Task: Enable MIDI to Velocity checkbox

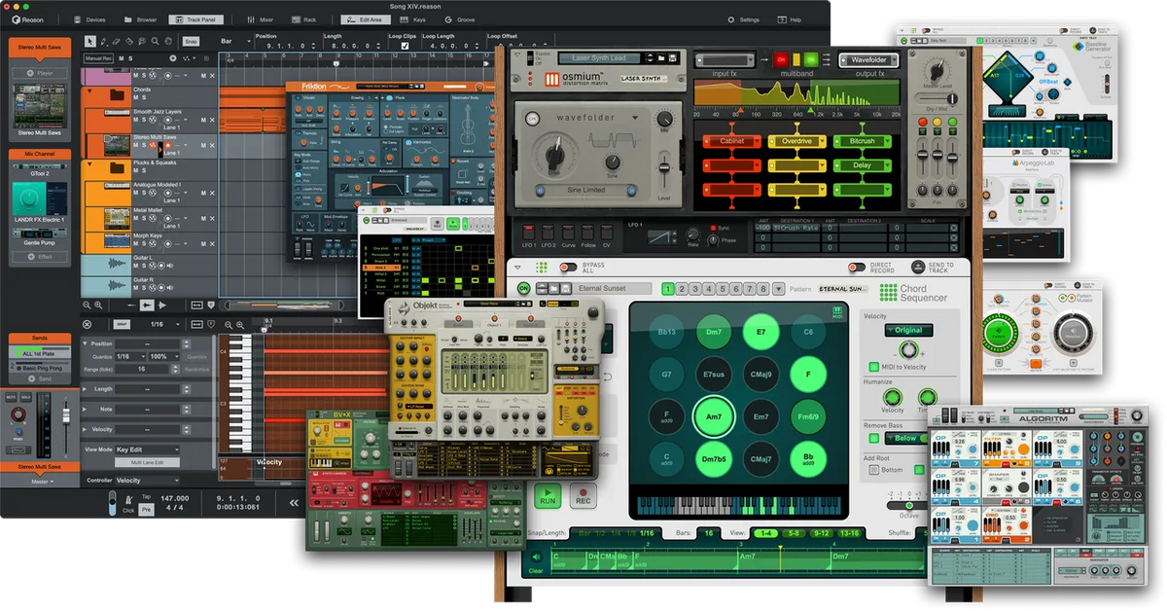Action: (x=873, y=367)
